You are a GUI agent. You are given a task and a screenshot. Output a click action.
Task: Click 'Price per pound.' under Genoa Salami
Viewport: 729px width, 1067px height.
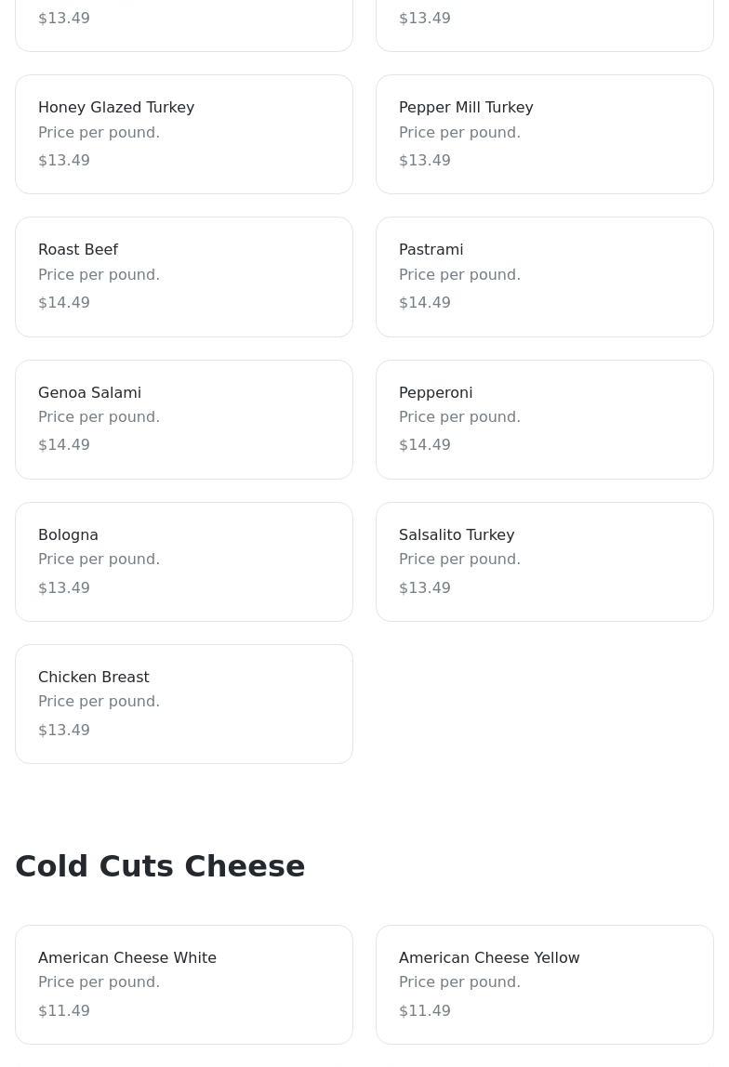(99, 417)
